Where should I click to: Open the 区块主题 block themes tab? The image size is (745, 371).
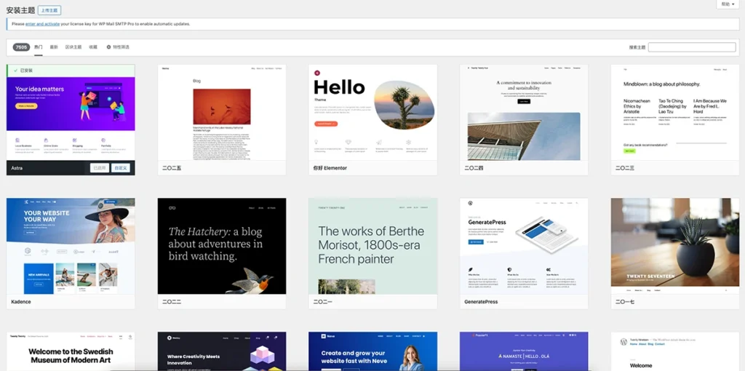click(x=73, y=47)
